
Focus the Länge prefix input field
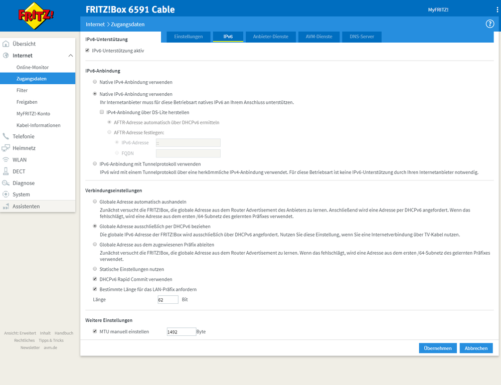(168, 300)
